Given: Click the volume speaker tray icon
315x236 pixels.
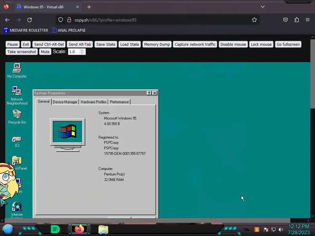Looking at the screenshot, I should [x=281, y=230].
